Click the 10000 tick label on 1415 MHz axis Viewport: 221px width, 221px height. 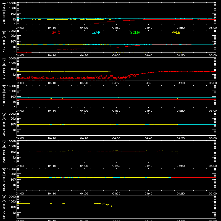coord(12,86)
